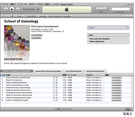Sort by 時間 column header
Screen dimensions: 135x117
[63, 75]
